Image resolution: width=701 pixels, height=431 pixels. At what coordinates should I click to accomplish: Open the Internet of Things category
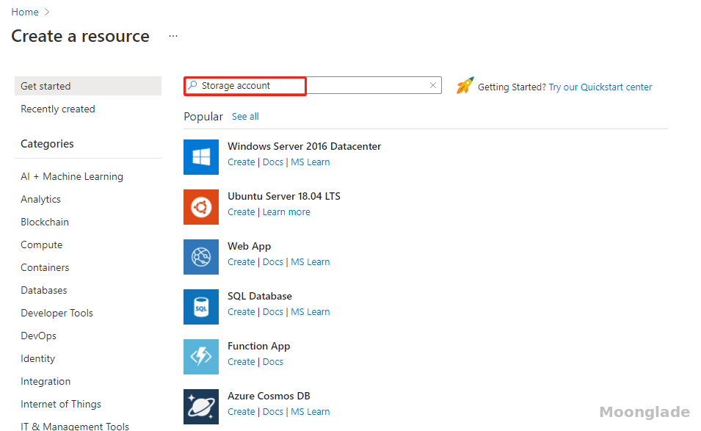(x=60, y=404)
